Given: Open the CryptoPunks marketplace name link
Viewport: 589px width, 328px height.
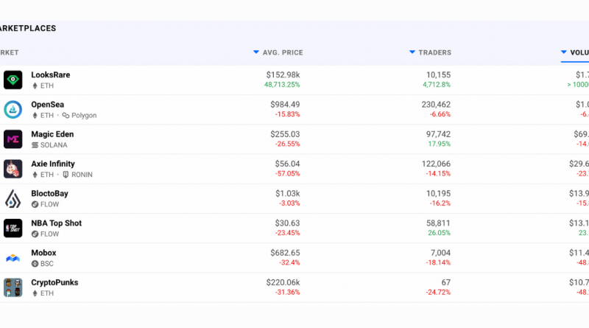Looking at the screenshot, I should [x=54, y=282].
